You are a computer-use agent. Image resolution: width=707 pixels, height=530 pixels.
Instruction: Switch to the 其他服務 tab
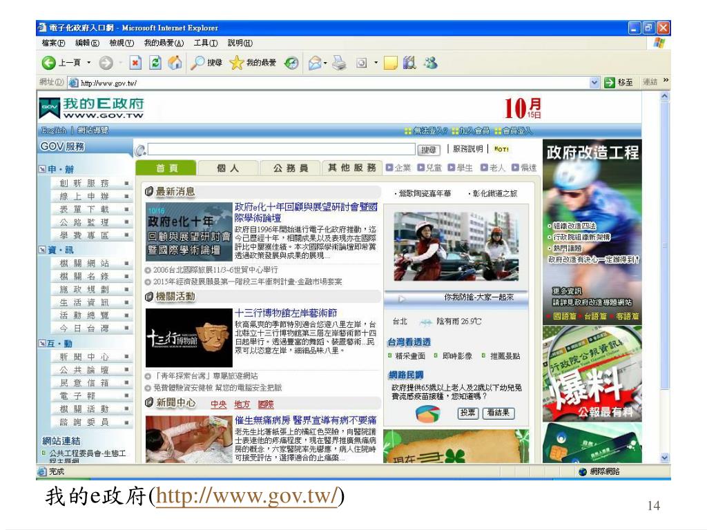[352, 168]
